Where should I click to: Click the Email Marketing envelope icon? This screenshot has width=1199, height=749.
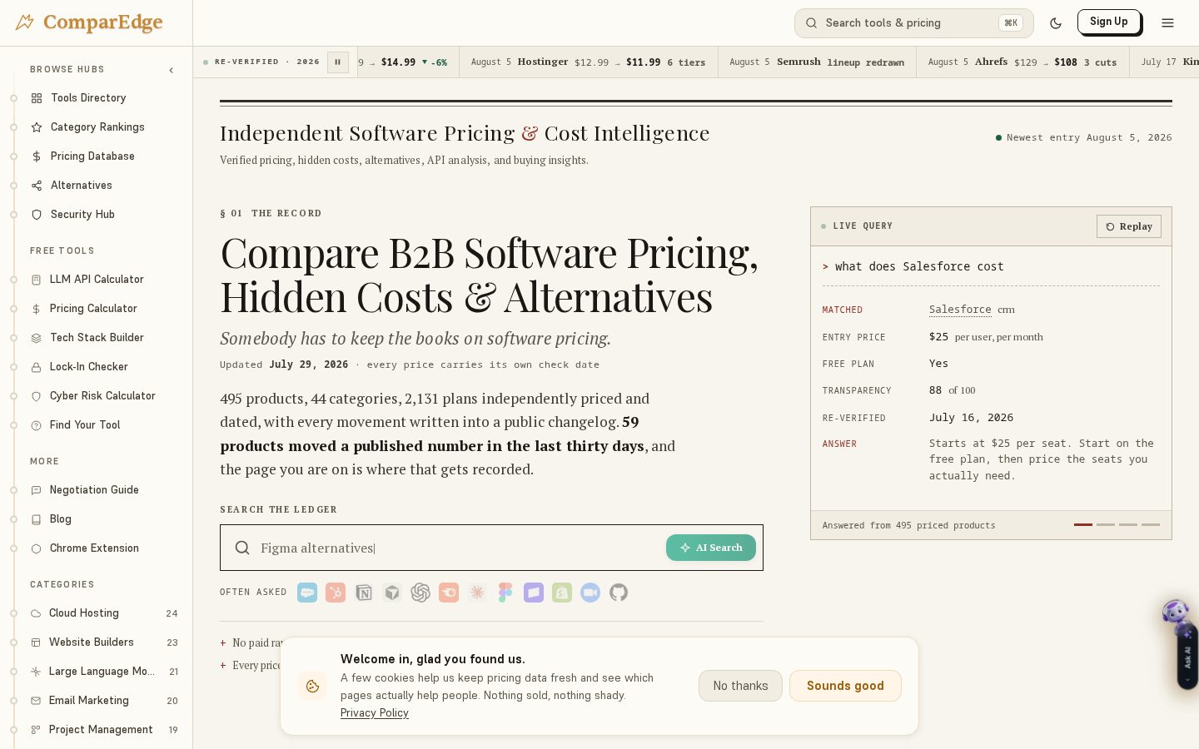(x=36, y=701)
